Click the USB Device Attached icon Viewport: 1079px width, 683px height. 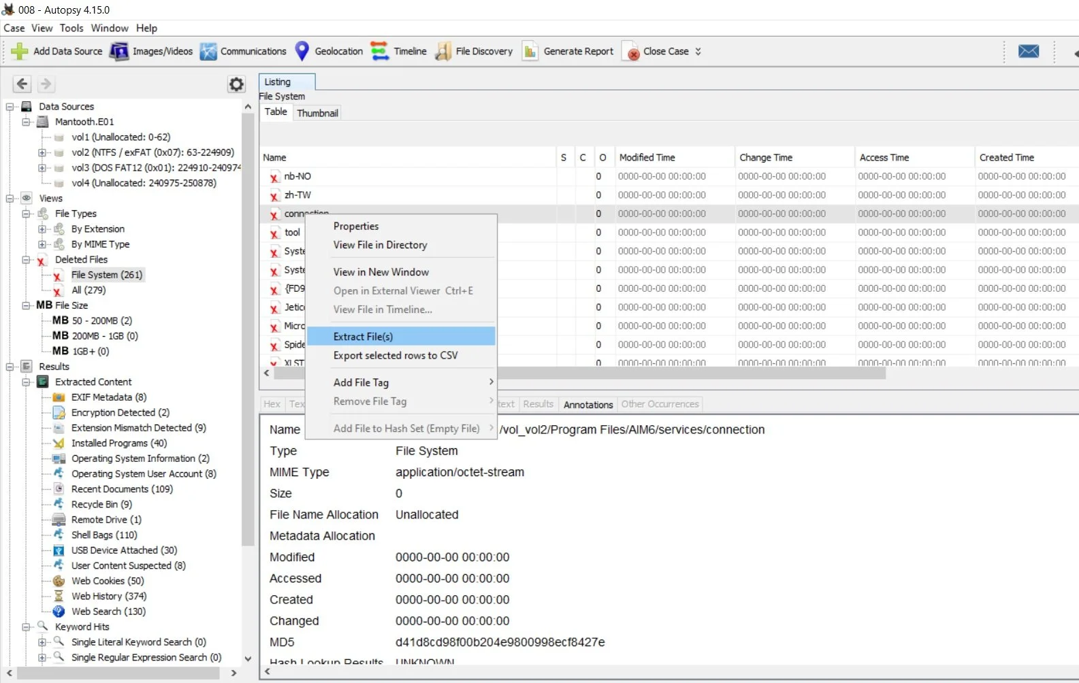click(x=59, y=550)
